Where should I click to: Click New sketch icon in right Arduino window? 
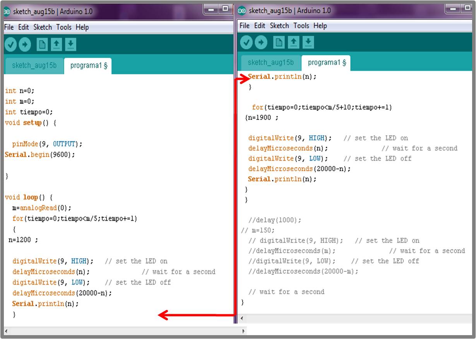(x=279, y=42)
